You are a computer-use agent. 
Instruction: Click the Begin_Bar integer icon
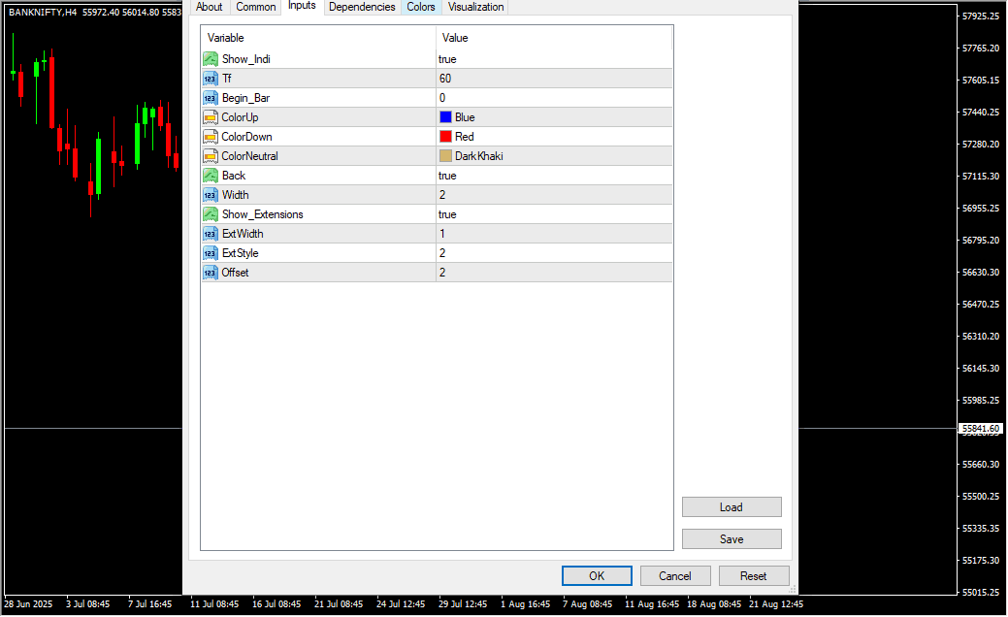click(x=211, y=98)
